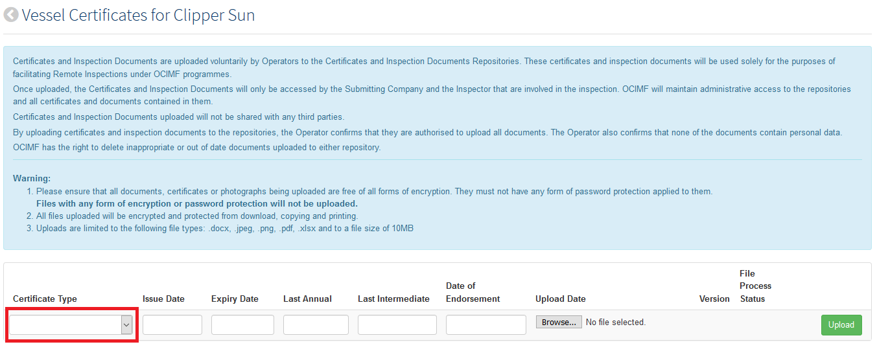Click the Date of Endorsement column header
Screen dimensions: 877x351
tap(473, 293)
